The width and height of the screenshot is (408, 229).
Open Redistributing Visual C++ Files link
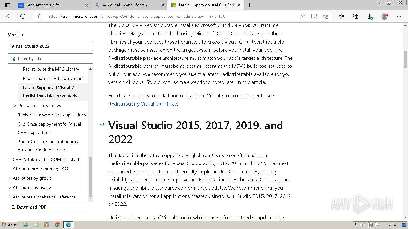[x=142, y=104]
